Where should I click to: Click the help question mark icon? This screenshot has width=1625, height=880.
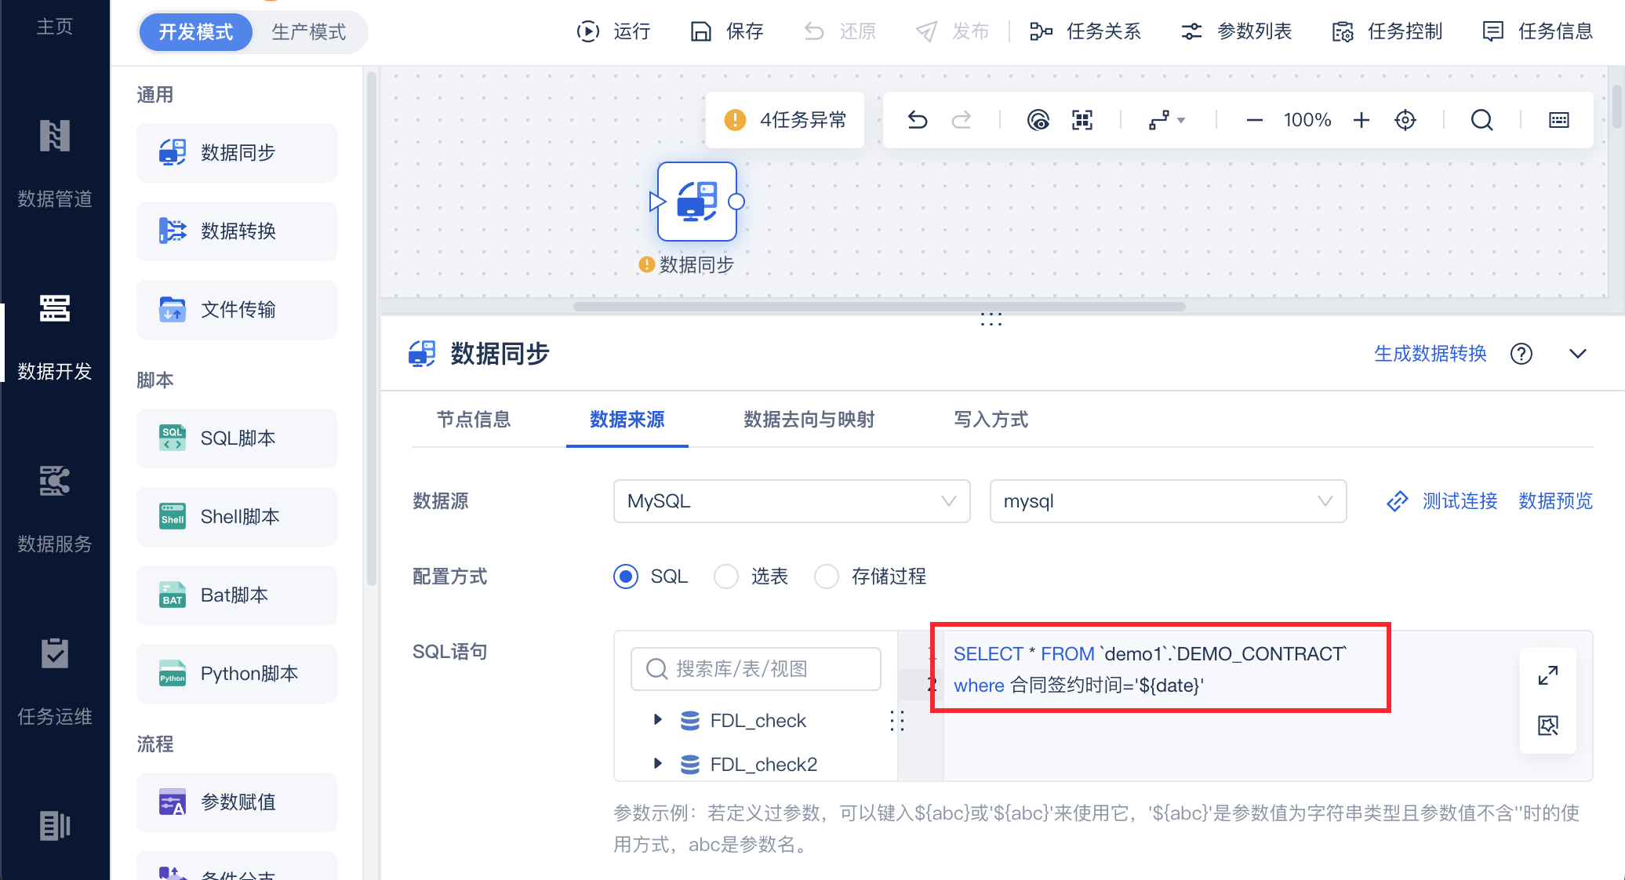pos(1521,354)
